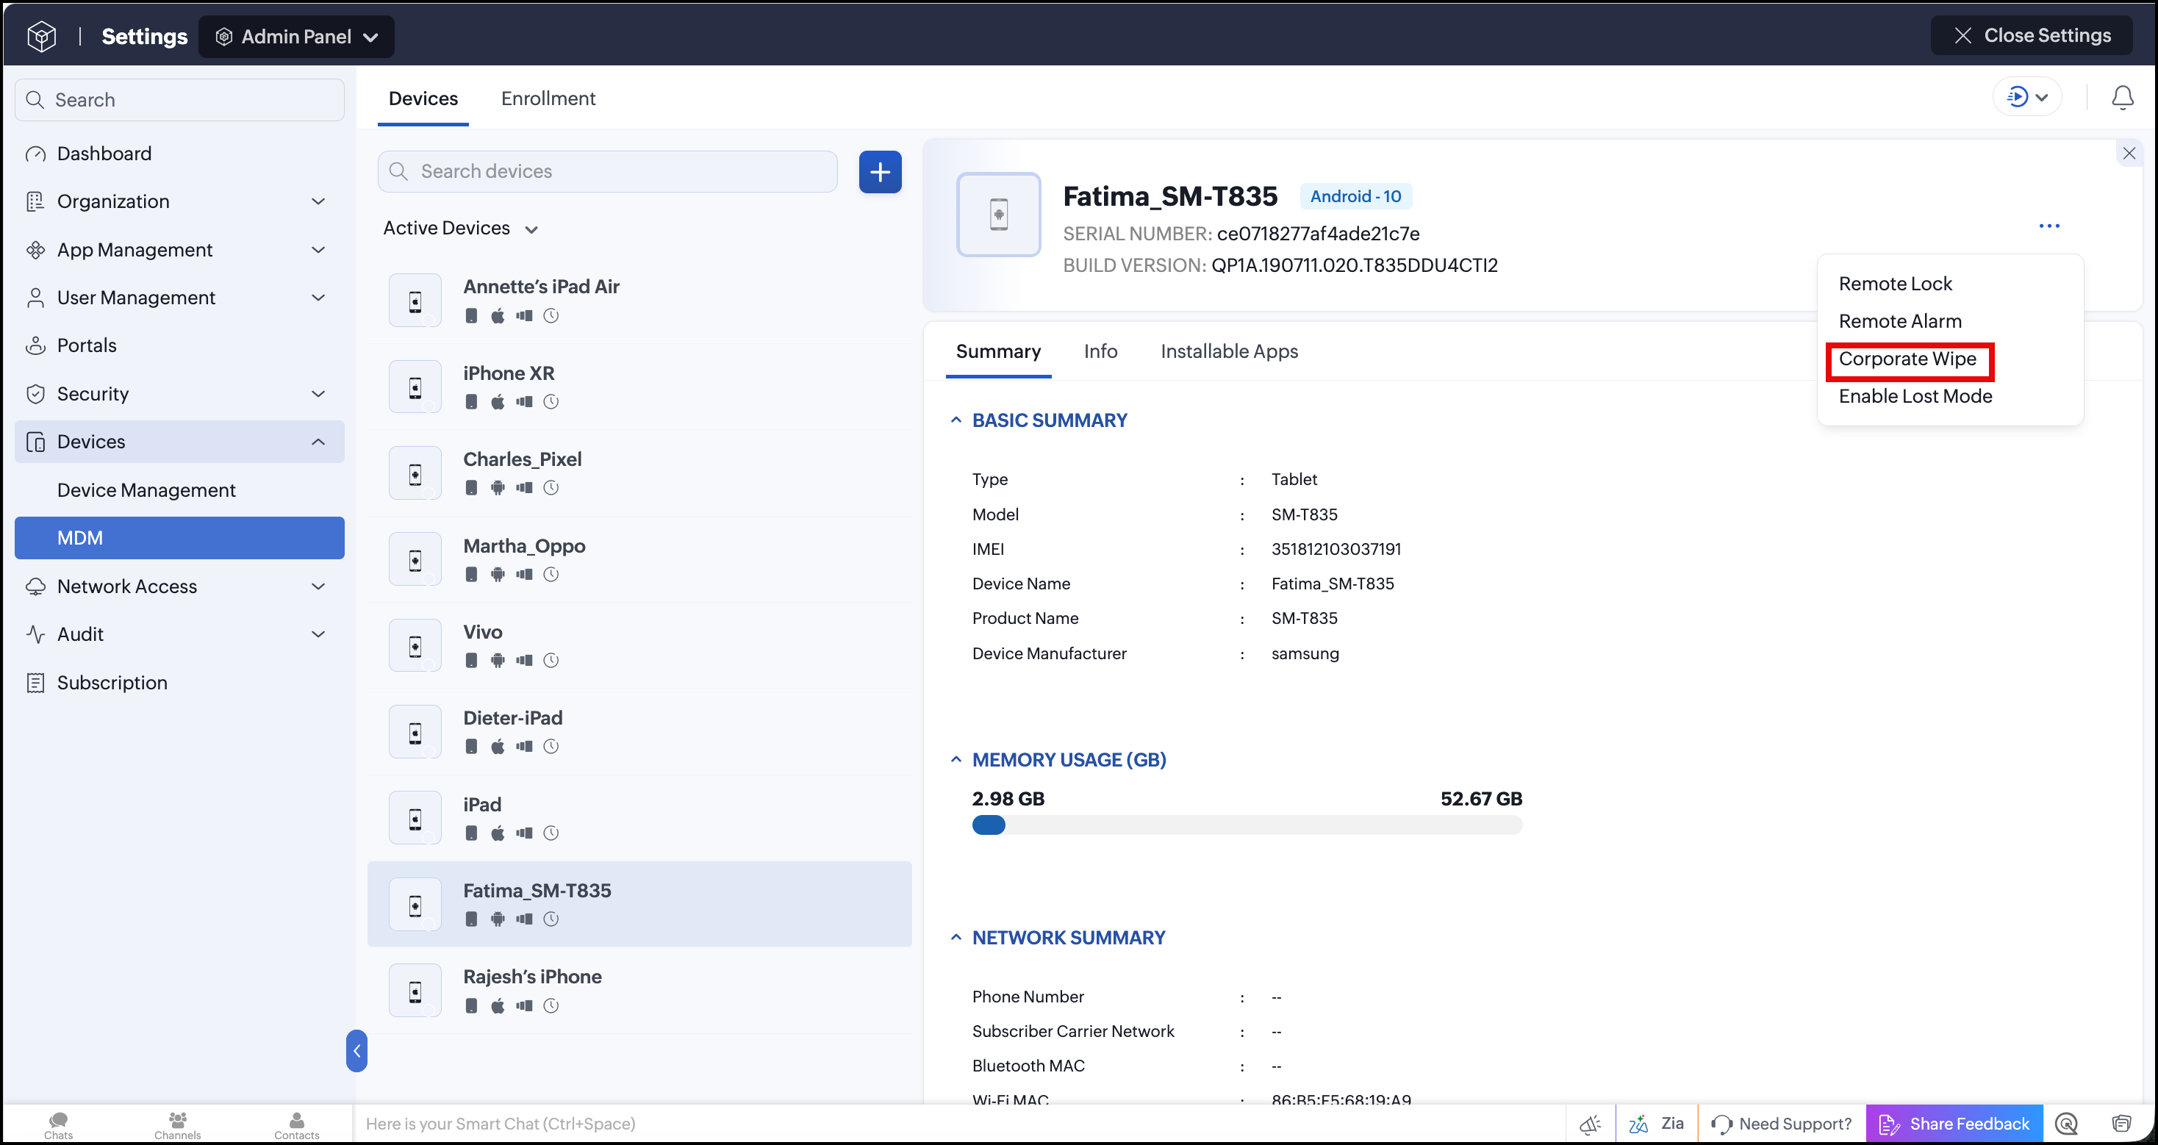
Task: Click the Rajesh's iPhone device icon
Action: 415,991
